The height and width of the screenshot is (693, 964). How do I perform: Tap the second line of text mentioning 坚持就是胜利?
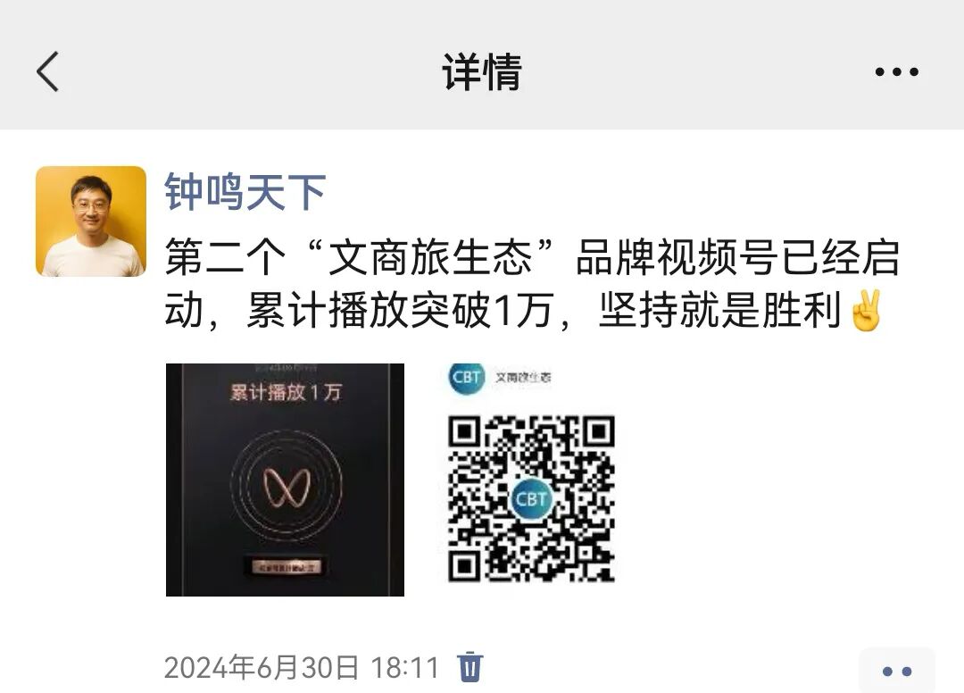524,311
